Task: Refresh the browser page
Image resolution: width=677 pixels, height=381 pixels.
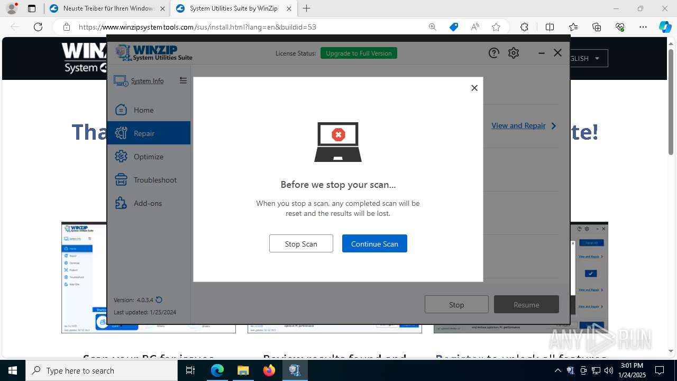Action: (38, 27)
